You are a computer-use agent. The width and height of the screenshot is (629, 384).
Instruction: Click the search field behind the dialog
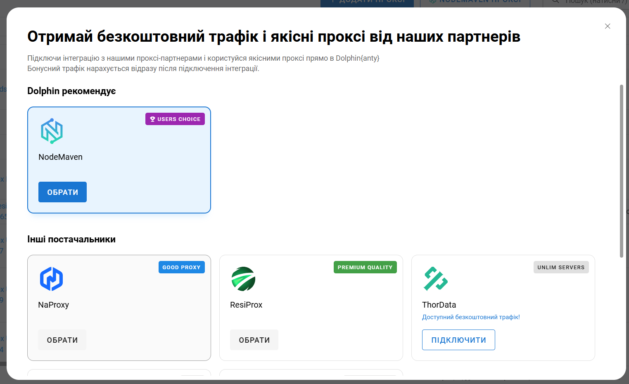pos(586,3)
